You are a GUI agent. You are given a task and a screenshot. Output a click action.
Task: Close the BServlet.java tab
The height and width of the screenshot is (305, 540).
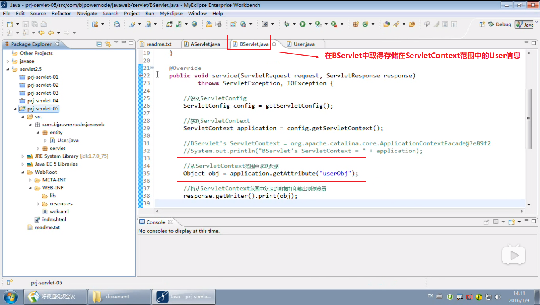click(274, 44)
